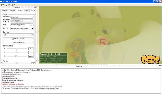Viewport: 162px width, 97px height.
Task: Click the 'File opened' log line
Action: pyautogui.click(x=31, y=88)
